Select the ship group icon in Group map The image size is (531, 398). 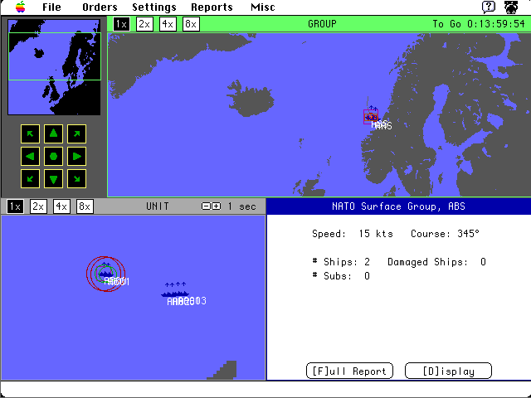point(371,116)
